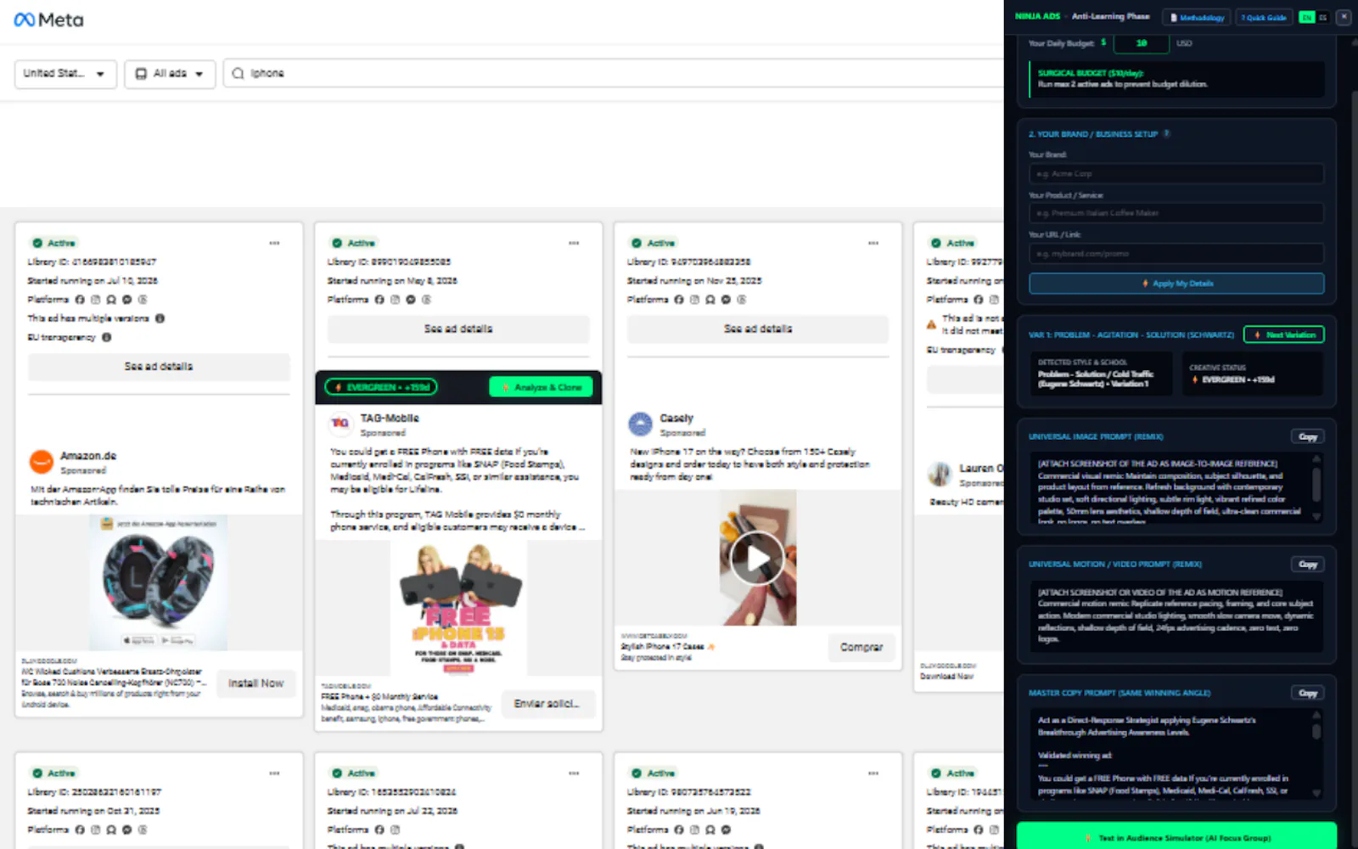Screen dimensions: 1358x849
Task: Open the Amazon.de headphone ad image
Action: coord(159,582)
